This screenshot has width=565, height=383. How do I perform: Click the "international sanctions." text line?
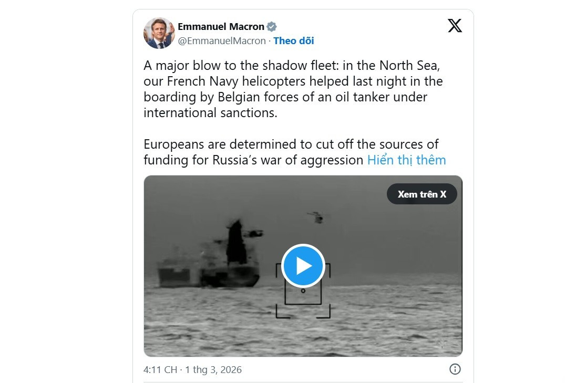210,113
